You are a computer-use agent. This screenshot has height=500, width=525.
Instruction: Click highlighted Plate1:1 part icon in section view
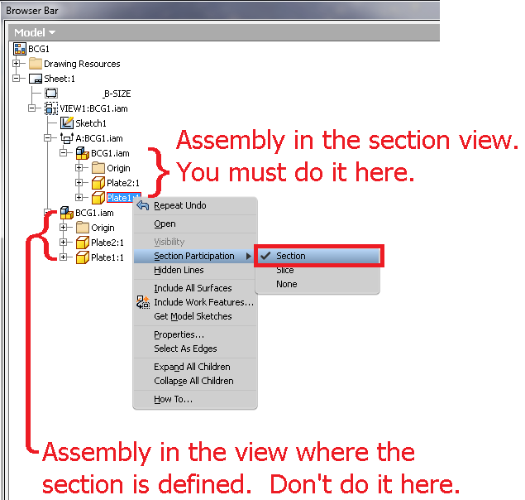(x=98, y=198)
